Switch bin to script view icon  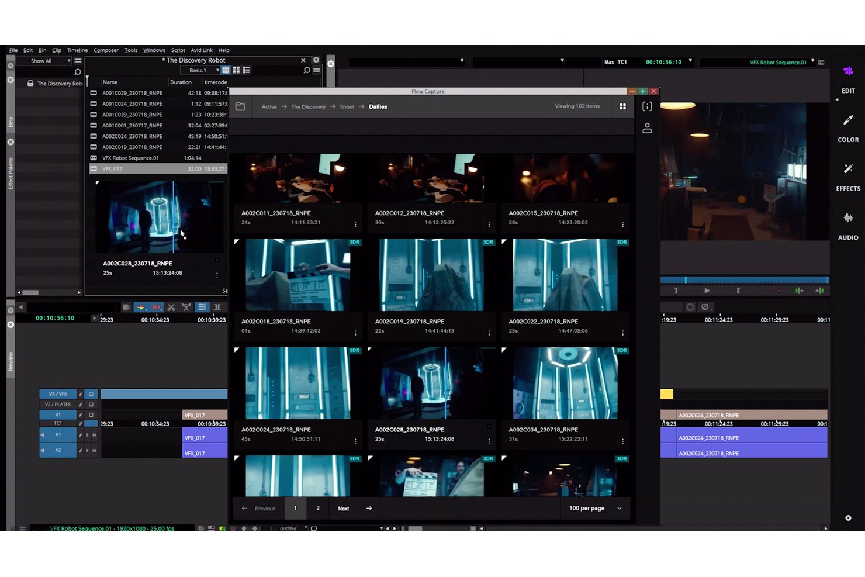pyautogui.click(x=247, y=70)
